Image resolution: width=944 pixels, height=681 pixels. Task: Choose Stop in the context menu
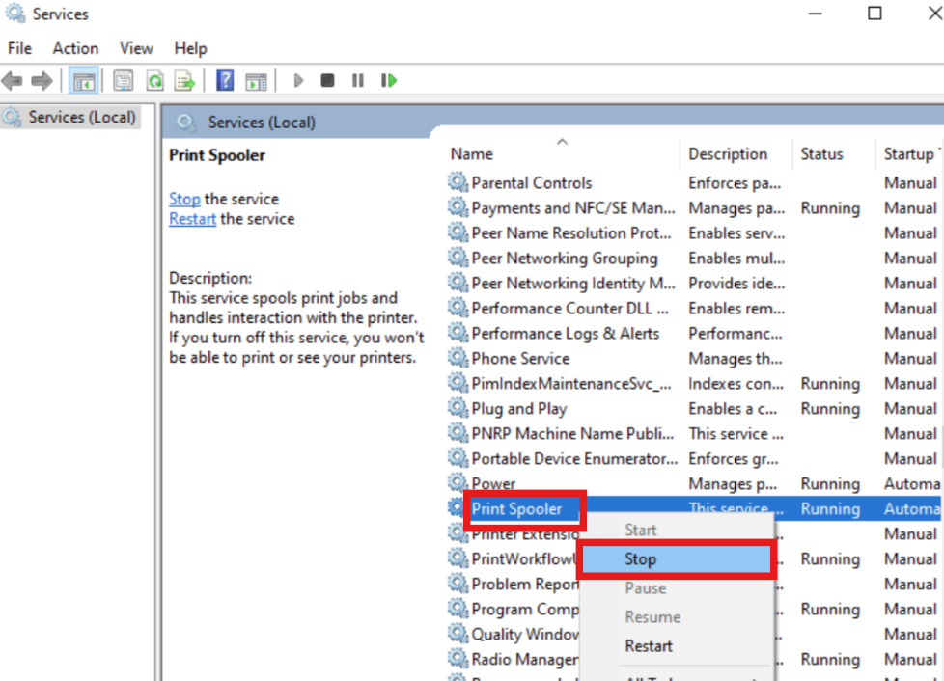(678, 559)
